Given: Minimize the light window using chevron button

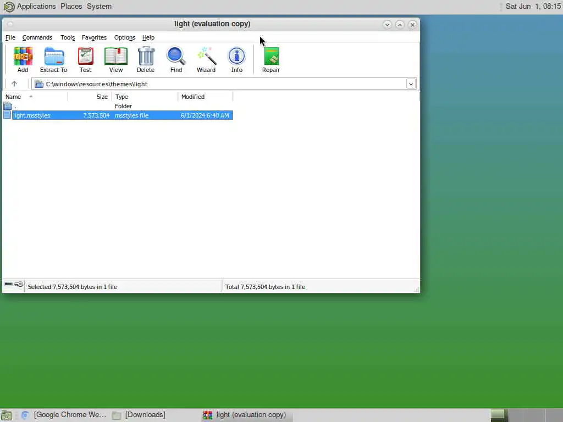Looking at the screenshot, I should (387, 24).
